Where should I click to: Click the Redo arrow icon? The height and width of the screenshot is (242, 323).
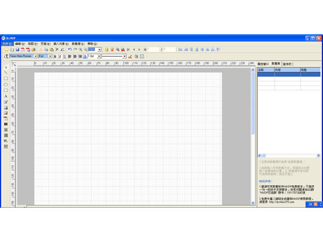click(75, 50)
